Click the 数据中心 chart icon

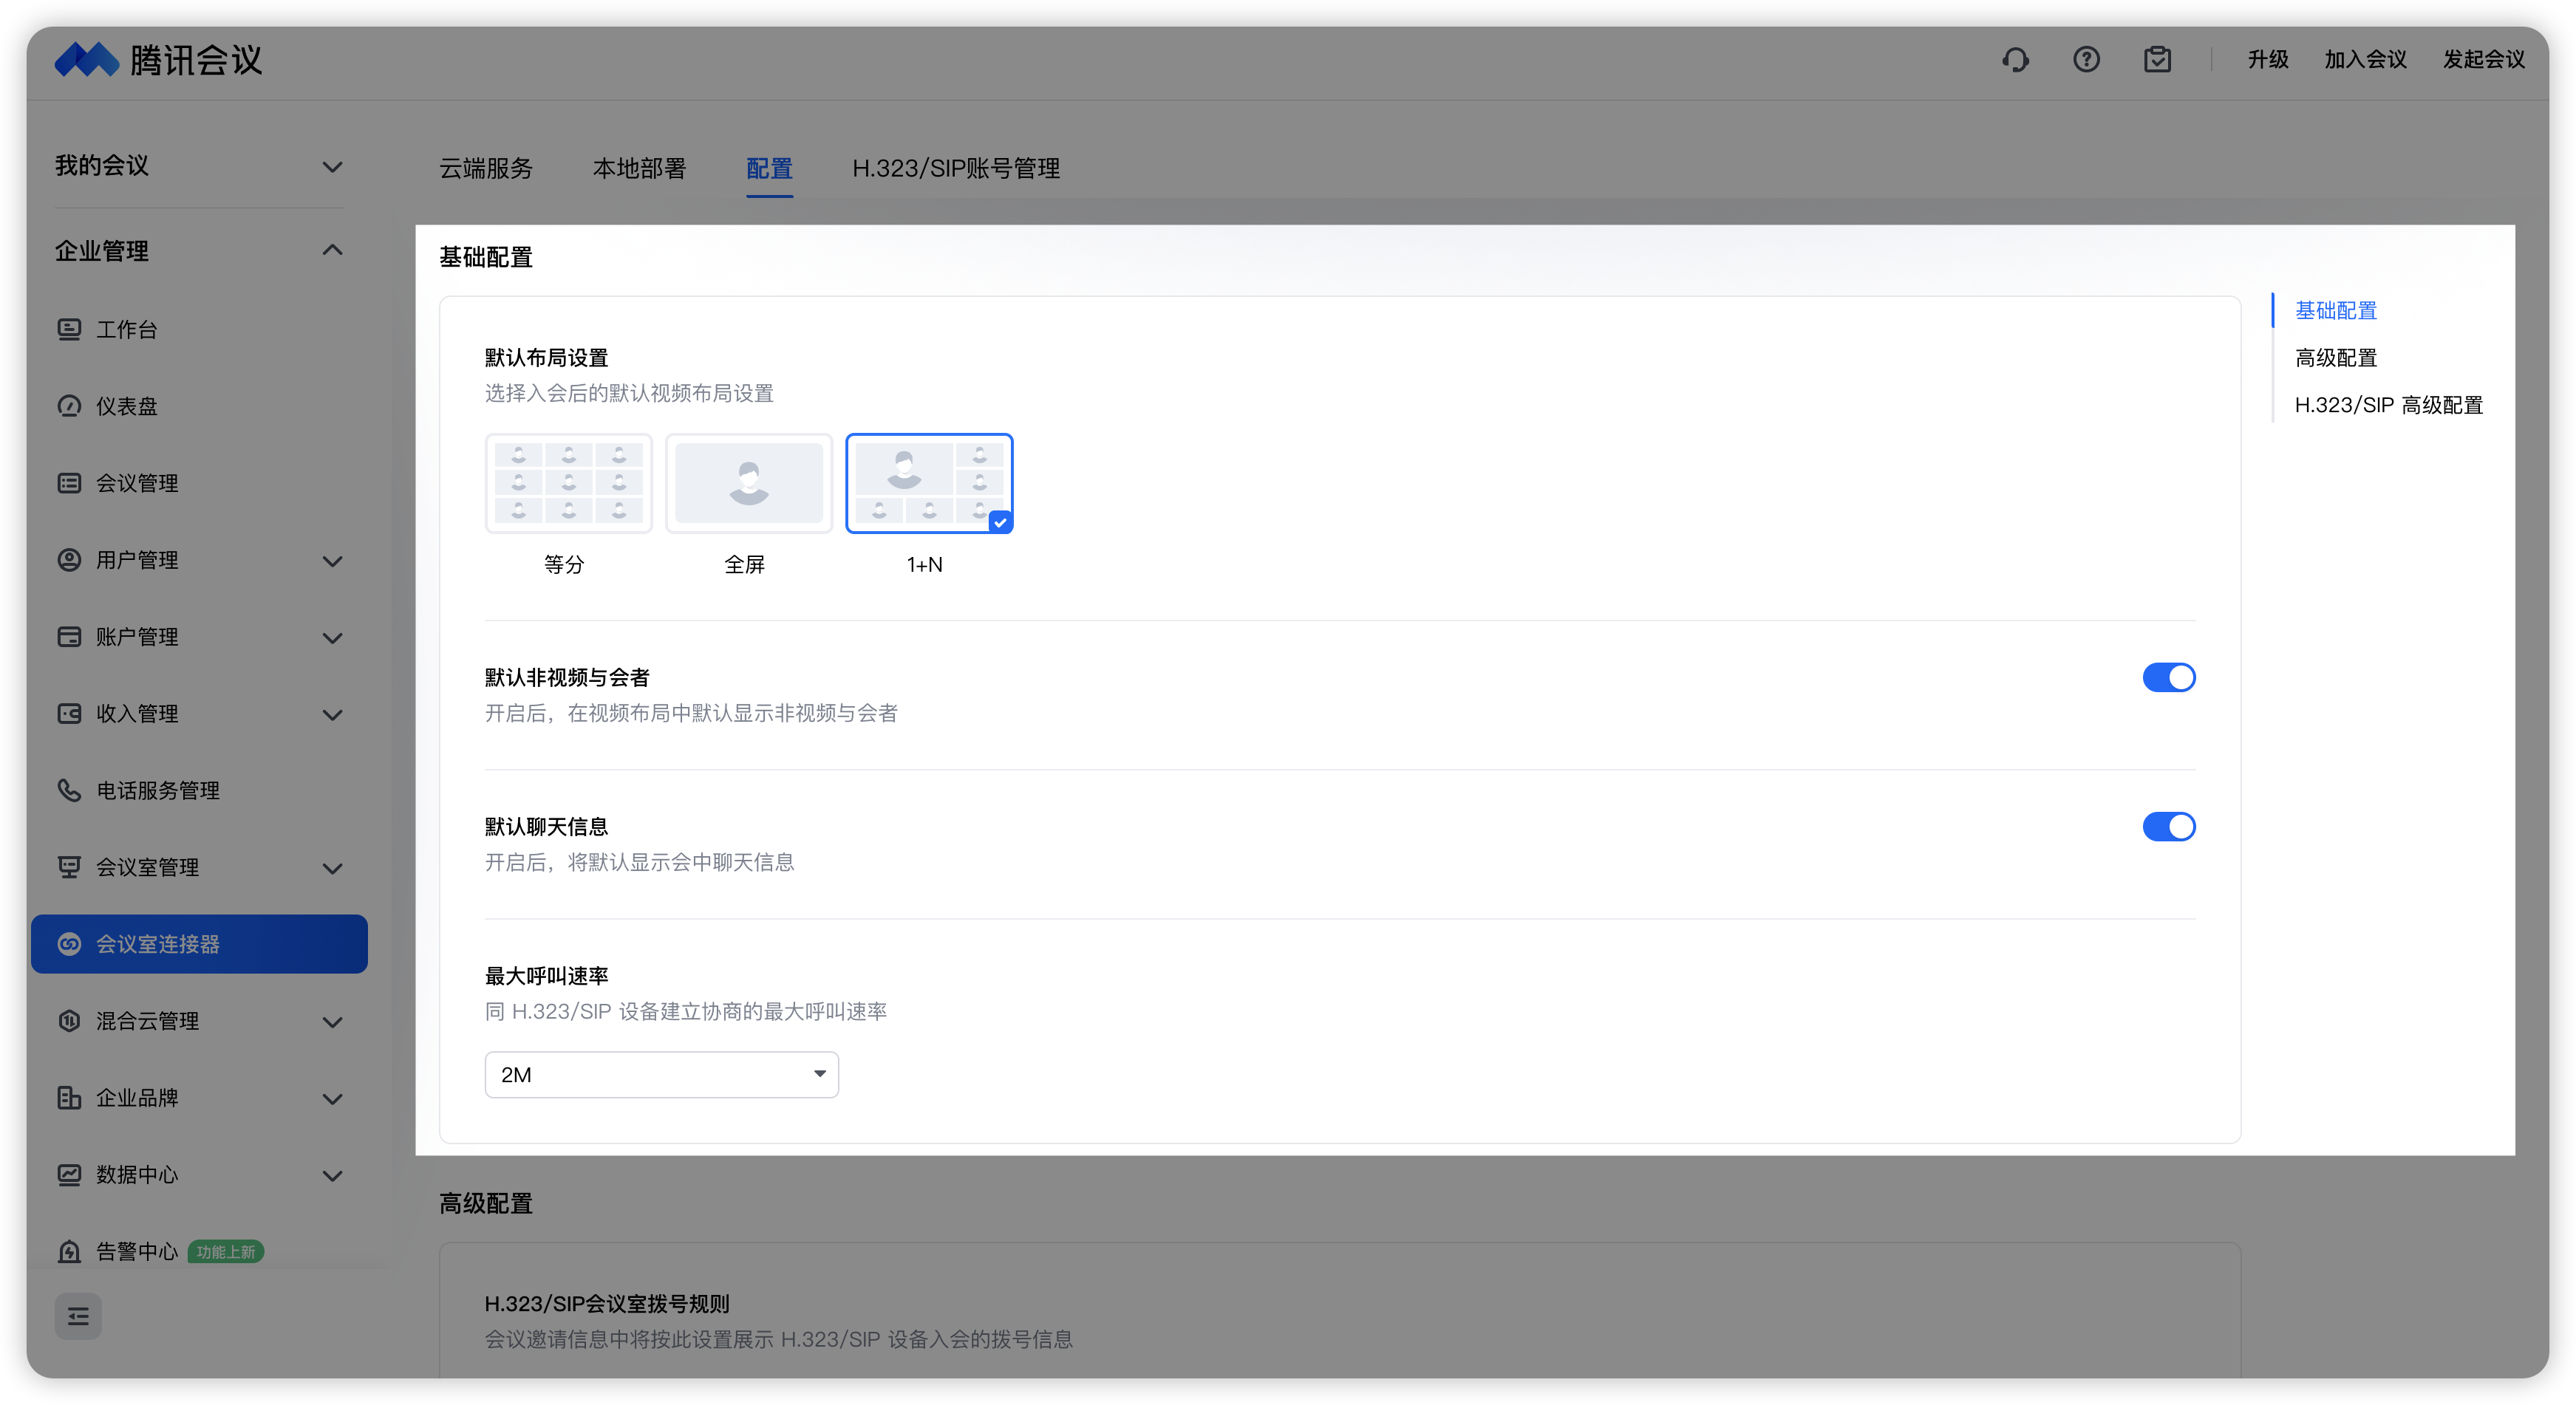(x=69, y=1175)
